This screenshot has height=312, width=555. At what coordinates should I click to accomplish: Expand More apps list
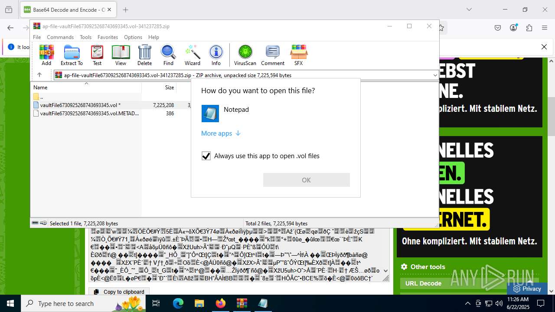click(221, 133)
